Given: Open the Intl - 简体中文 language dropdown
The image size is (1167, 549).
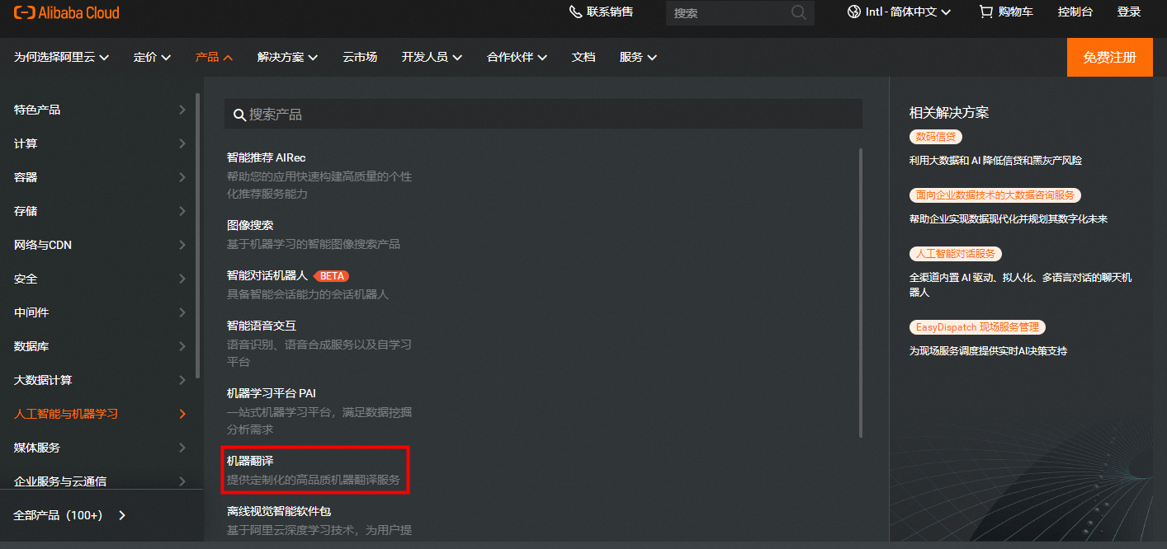Looking at the screenshot, I should [x=900, y=12].
